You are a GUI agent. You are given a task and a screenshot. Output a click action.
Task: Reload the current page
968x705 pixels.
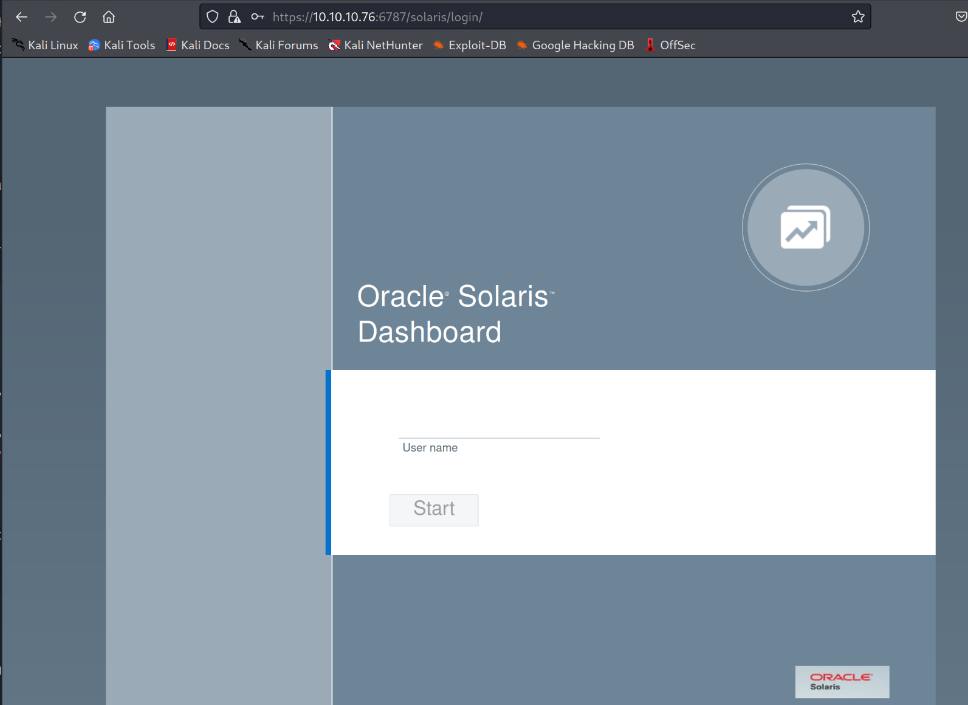point(80,17)
